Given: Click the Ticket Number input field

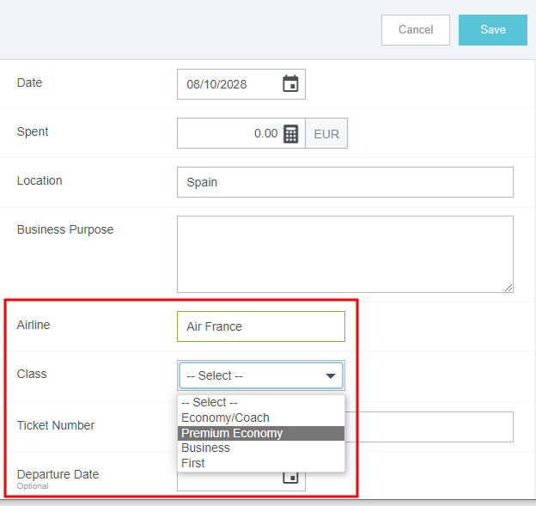Looking at the screenshot, I should [x=429, y=427].
